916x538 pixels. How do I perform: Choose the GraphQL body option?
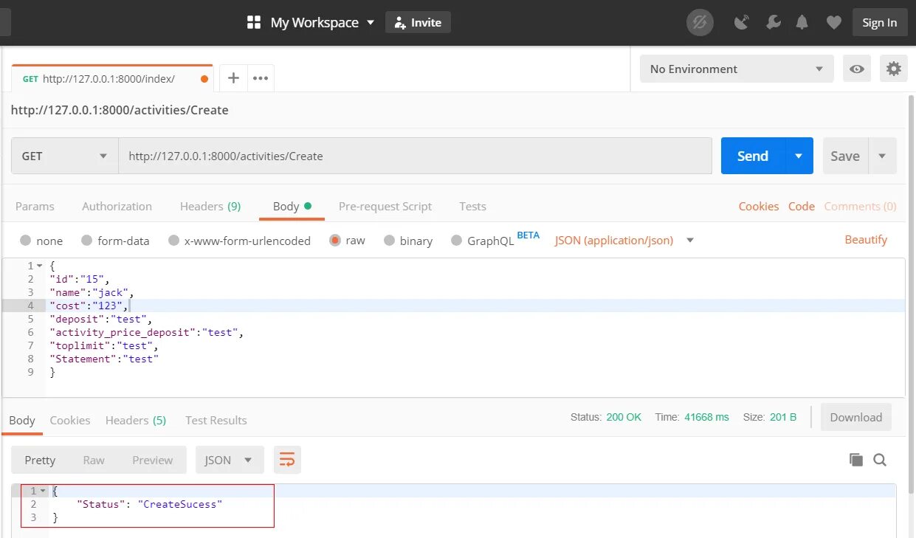pyautogui.click(x=456, y=241)
